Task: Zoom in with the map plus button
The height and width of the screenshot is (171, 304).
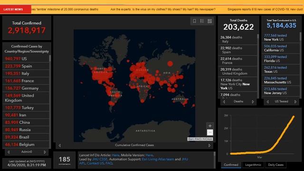Action: [210, 125]
